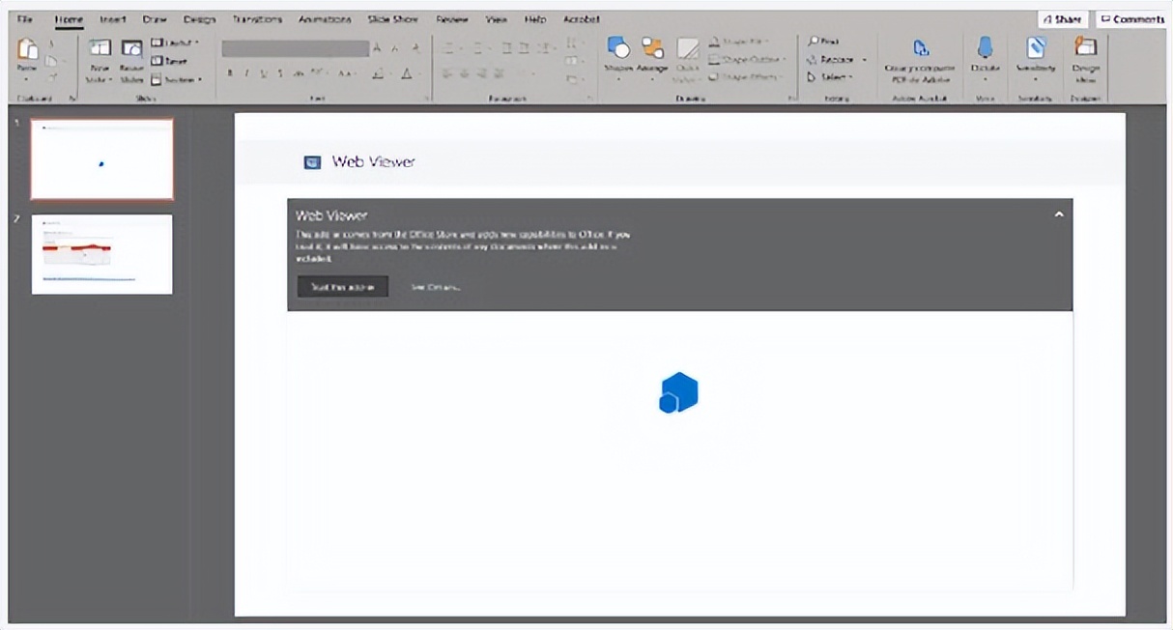Select slide 1 thumbnail

coord(101,158)
